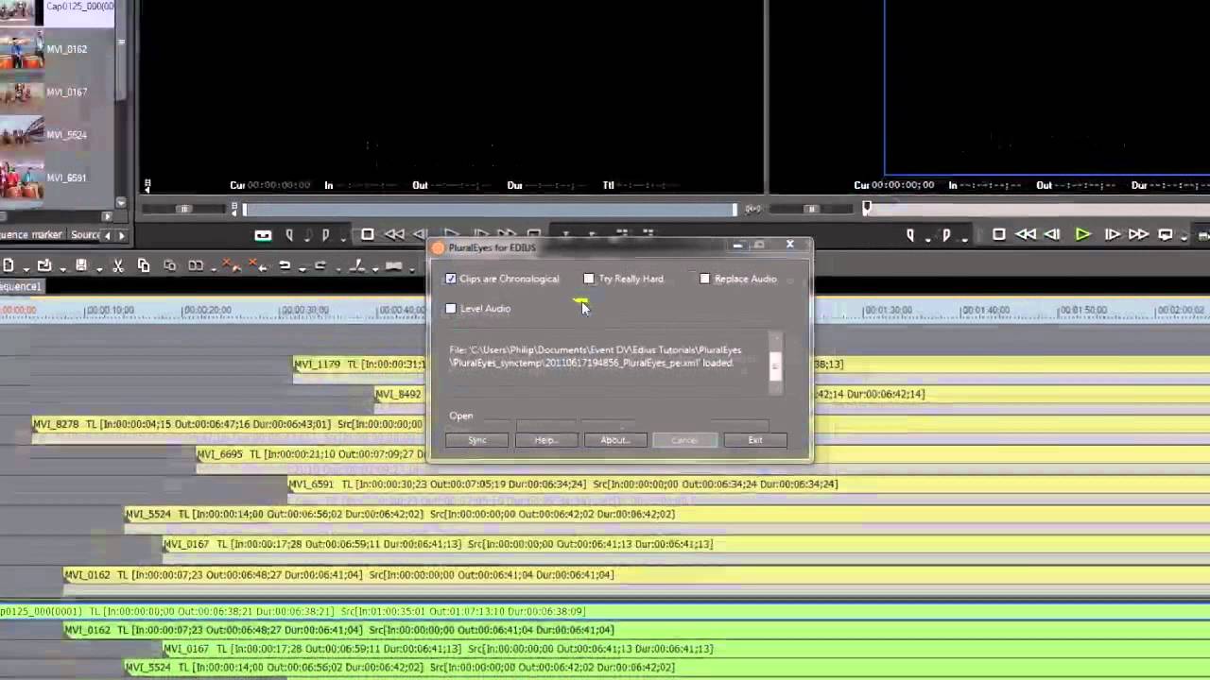Screen dimensions: 1210x680
Task: Switch to the Source tab in the palette
Action: 85,235
